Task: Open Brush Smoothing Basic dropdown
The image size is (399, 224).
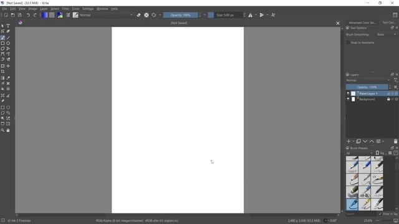Action: pos(387,35)
